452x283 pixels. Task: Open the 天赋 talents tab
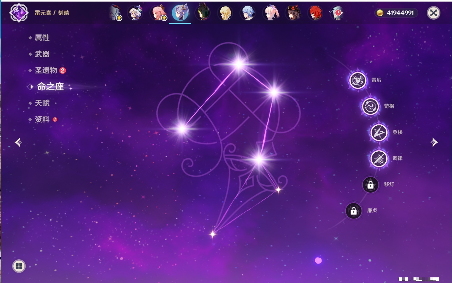tap(42, 103)
